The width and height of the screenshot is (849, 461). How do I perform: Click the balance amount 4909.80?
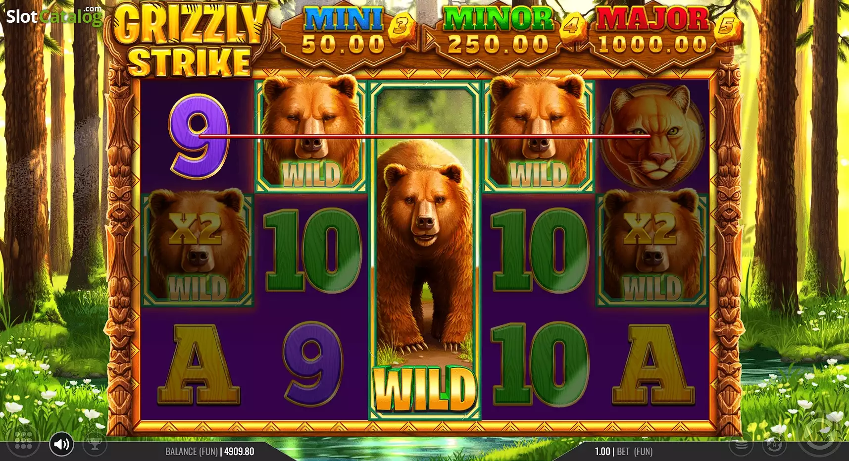pos(239,452)
